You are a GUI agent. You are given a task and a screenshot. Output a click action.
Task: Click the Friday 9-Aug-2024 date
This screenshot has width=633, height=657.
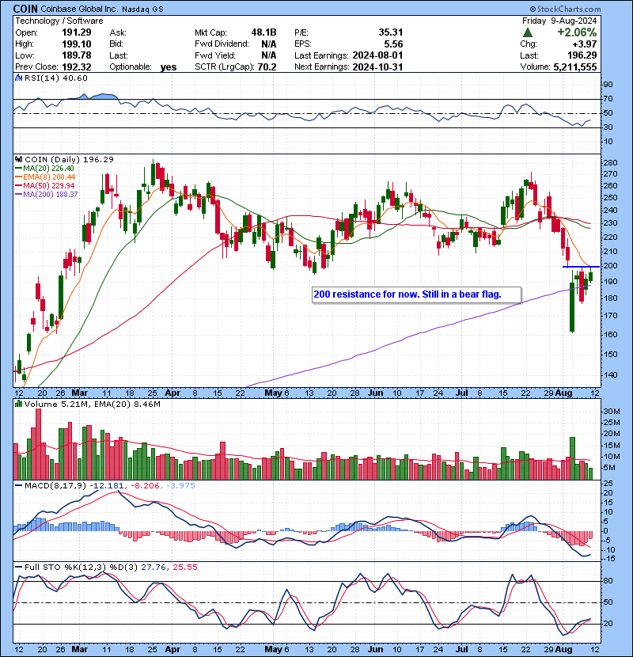coord(559,21)
